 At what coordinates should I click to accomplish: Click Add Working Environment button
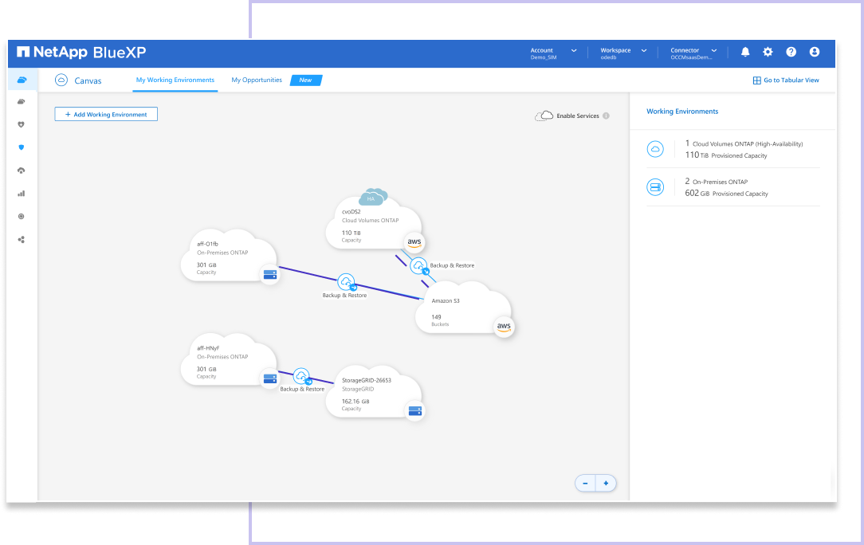click(x=106, y=115)
